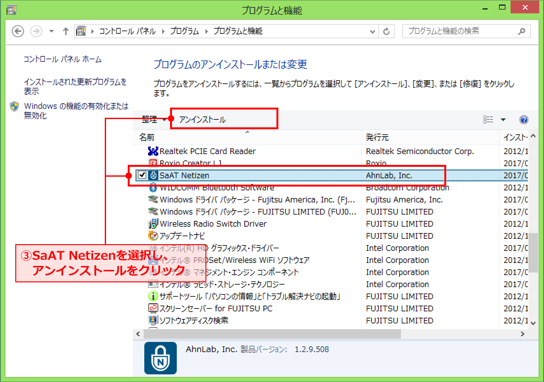Click the vertical scrollbar thumb
The height and width of the screenshot is (382, 544).
533,252
